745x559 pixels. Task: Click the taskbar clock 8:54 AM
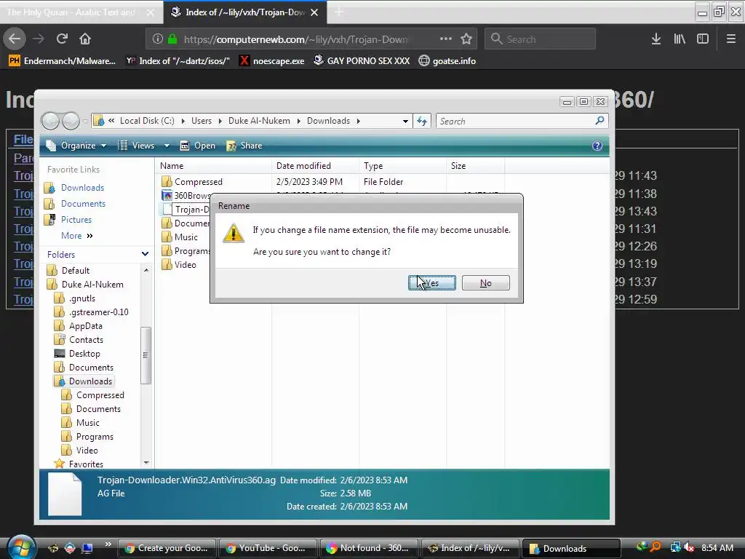tap(717, 548)
